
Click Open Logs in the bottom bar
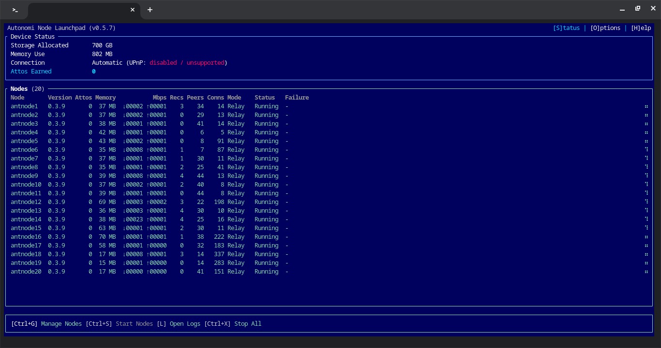point(185,324)
